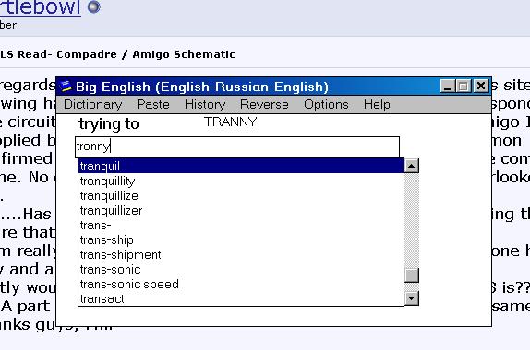Select 'trans-sonic speed' in the word list
The image size is (530, 350).
point(241,285)
